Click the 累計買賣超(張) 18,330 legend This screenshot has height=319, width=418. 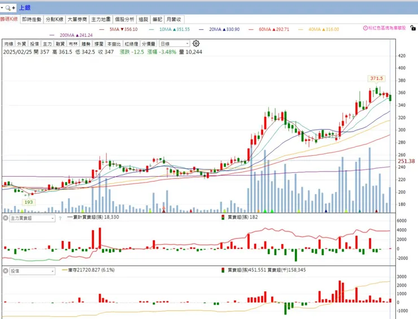tap(93, 217)
